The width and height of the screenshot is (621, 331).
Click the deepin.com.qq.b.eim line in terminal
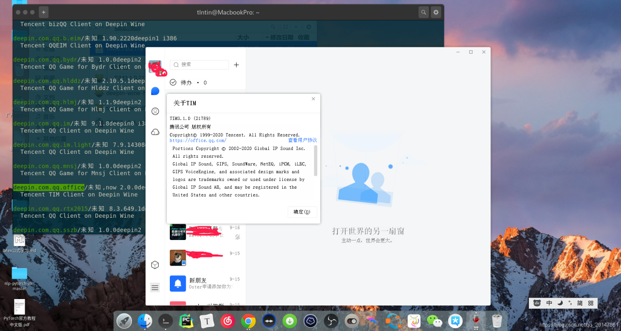(x=95, y=38)
